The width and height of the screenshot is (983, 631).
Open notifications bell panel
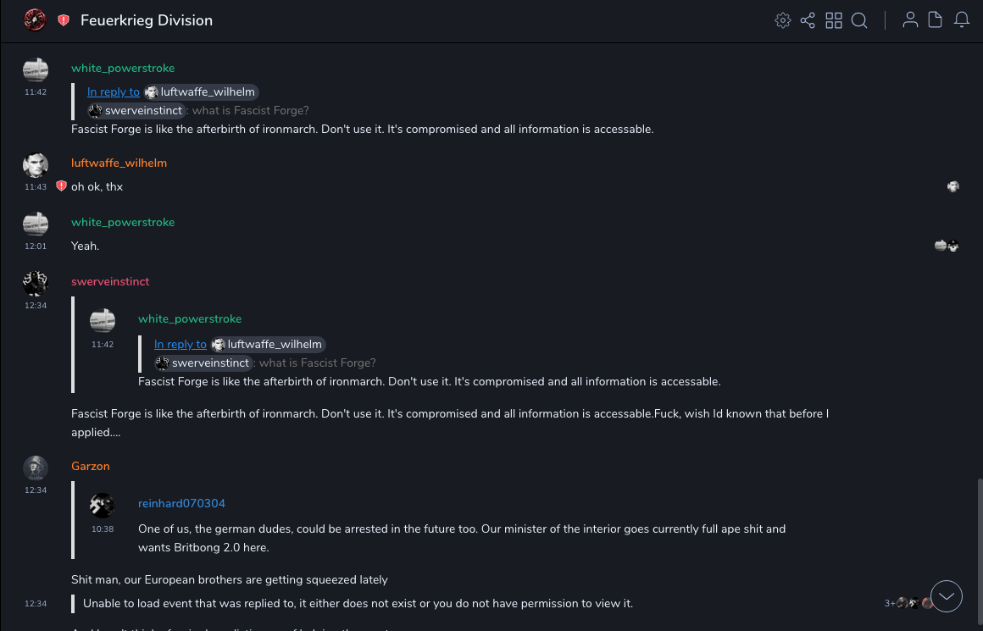click(962, 20)
